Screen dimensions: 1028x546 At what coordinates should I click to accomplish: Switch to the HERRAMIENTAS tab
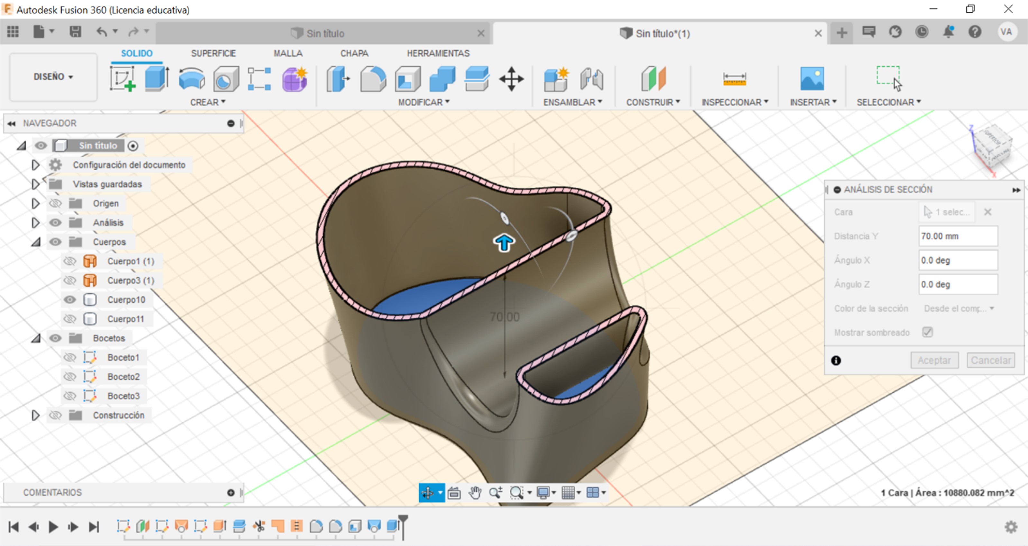[438, 53]
